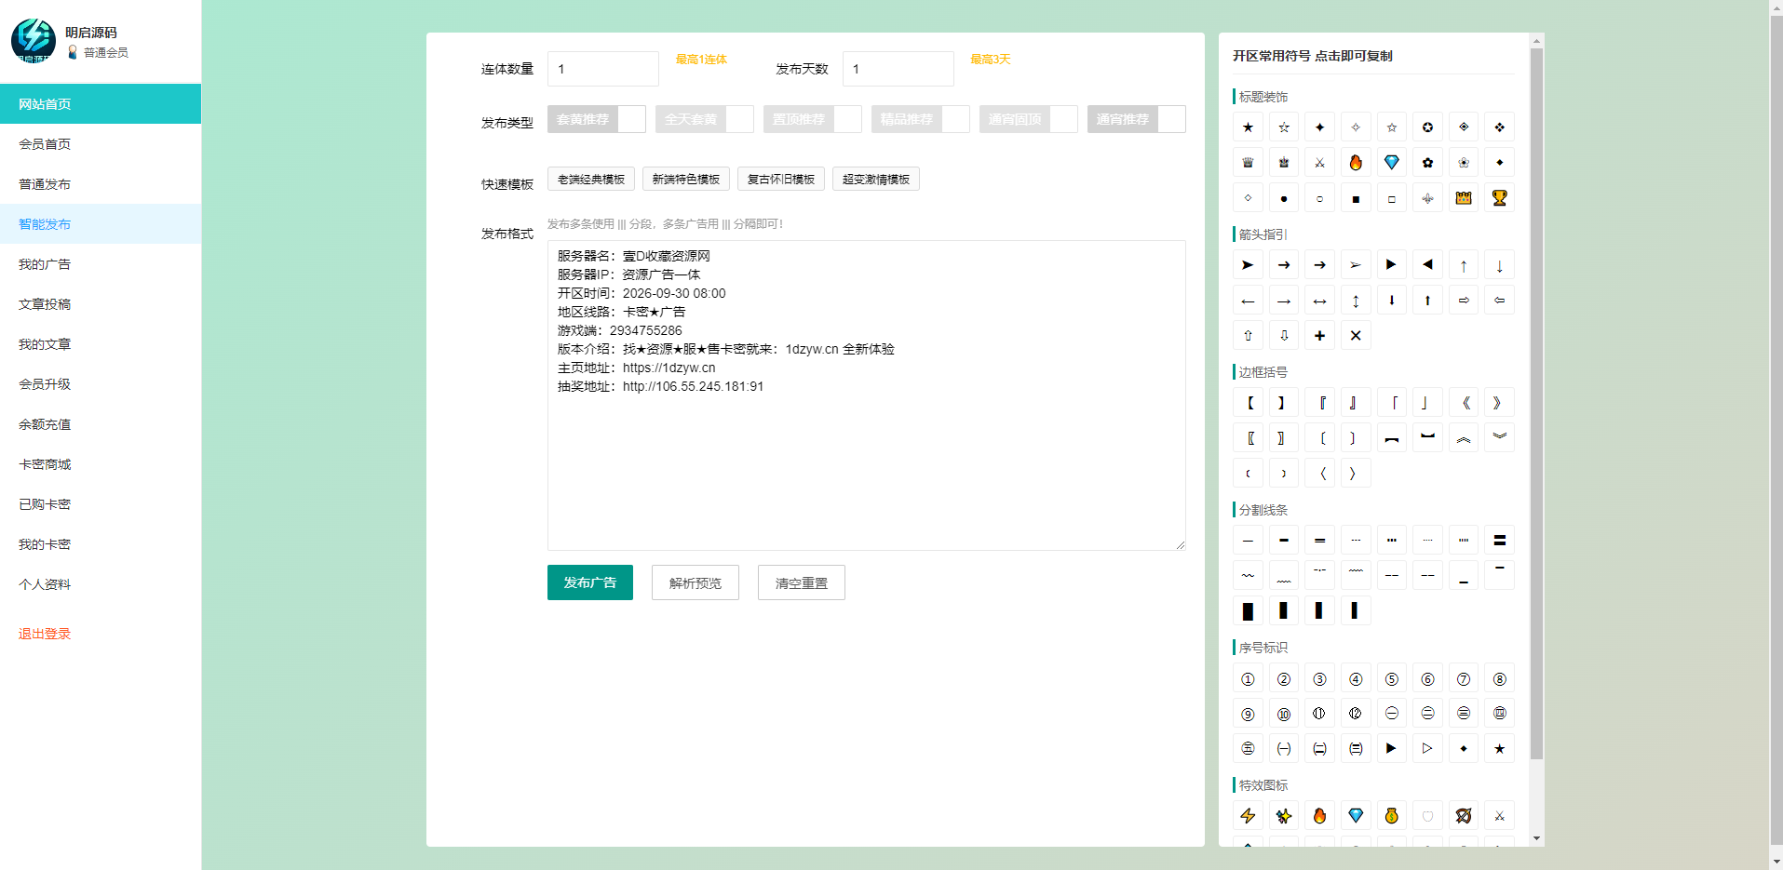Copy the solid black star under 标题装饰
The width and height of the screenshot is (1783, 870).
pyautogui.click(x=1249, y=127)
